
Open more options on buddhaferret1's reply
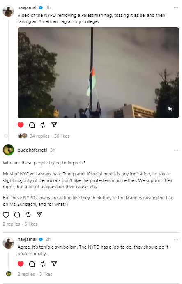[176, 150]
